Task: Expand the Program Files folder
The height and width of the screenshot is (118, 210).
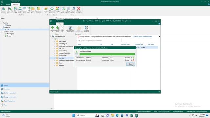Action: click(x=54, y=51)
